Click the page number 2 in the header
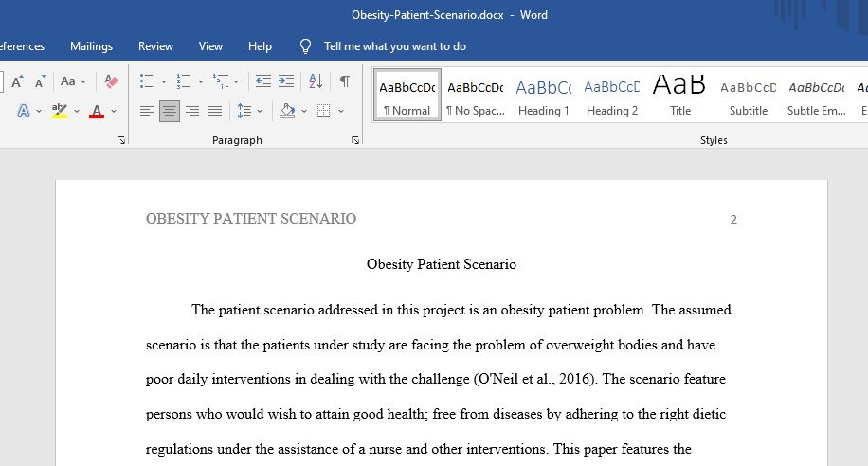 tap(733, 220)
